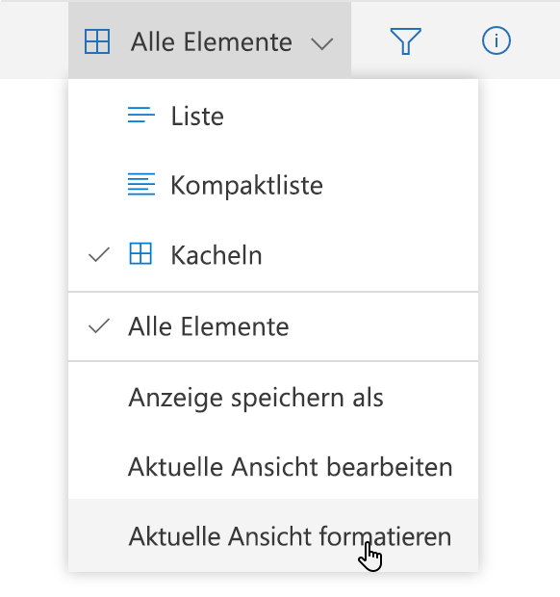
Task: Click the tiles grid icon beside the toolbar's Alle Elemente label
Action: (97, 41)
